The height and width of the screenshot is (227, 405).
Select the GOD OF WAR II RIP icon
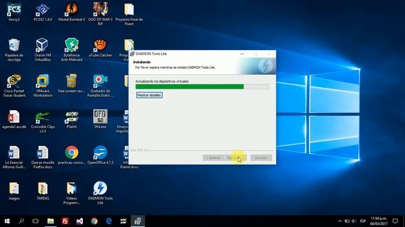(x=100, y=14)
